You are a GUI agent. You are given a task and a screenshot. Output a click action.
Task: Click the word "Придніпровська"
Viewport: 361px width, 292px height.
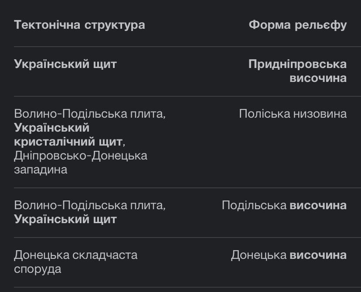pos(298,64)
